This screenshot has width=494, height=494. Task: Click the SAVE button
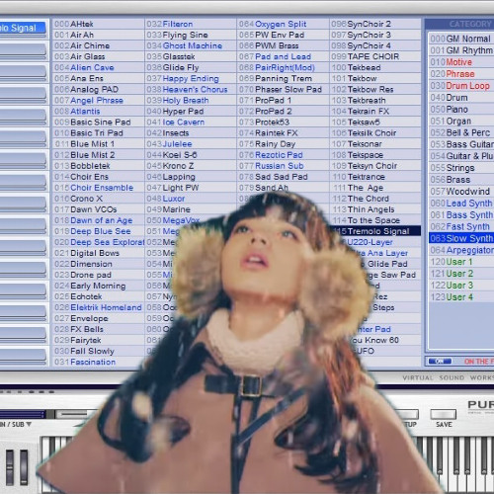coord(444,414)
